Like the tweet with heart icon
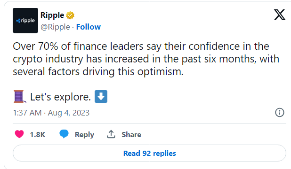Viewport: 291px width, 169px height. (x=19, y=134)
